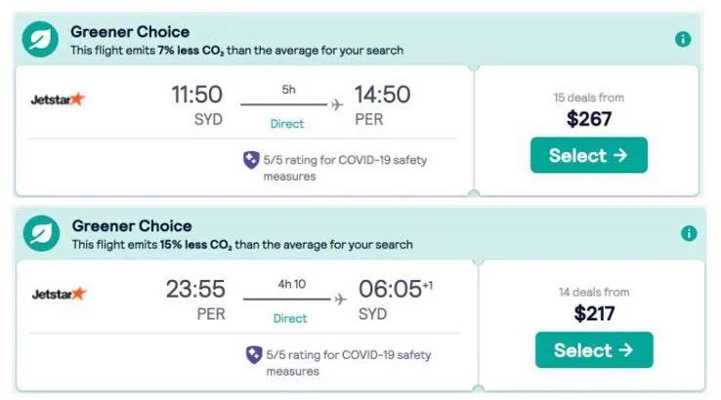Click the green leaf icon on second flight

click(x=44, y=233)
